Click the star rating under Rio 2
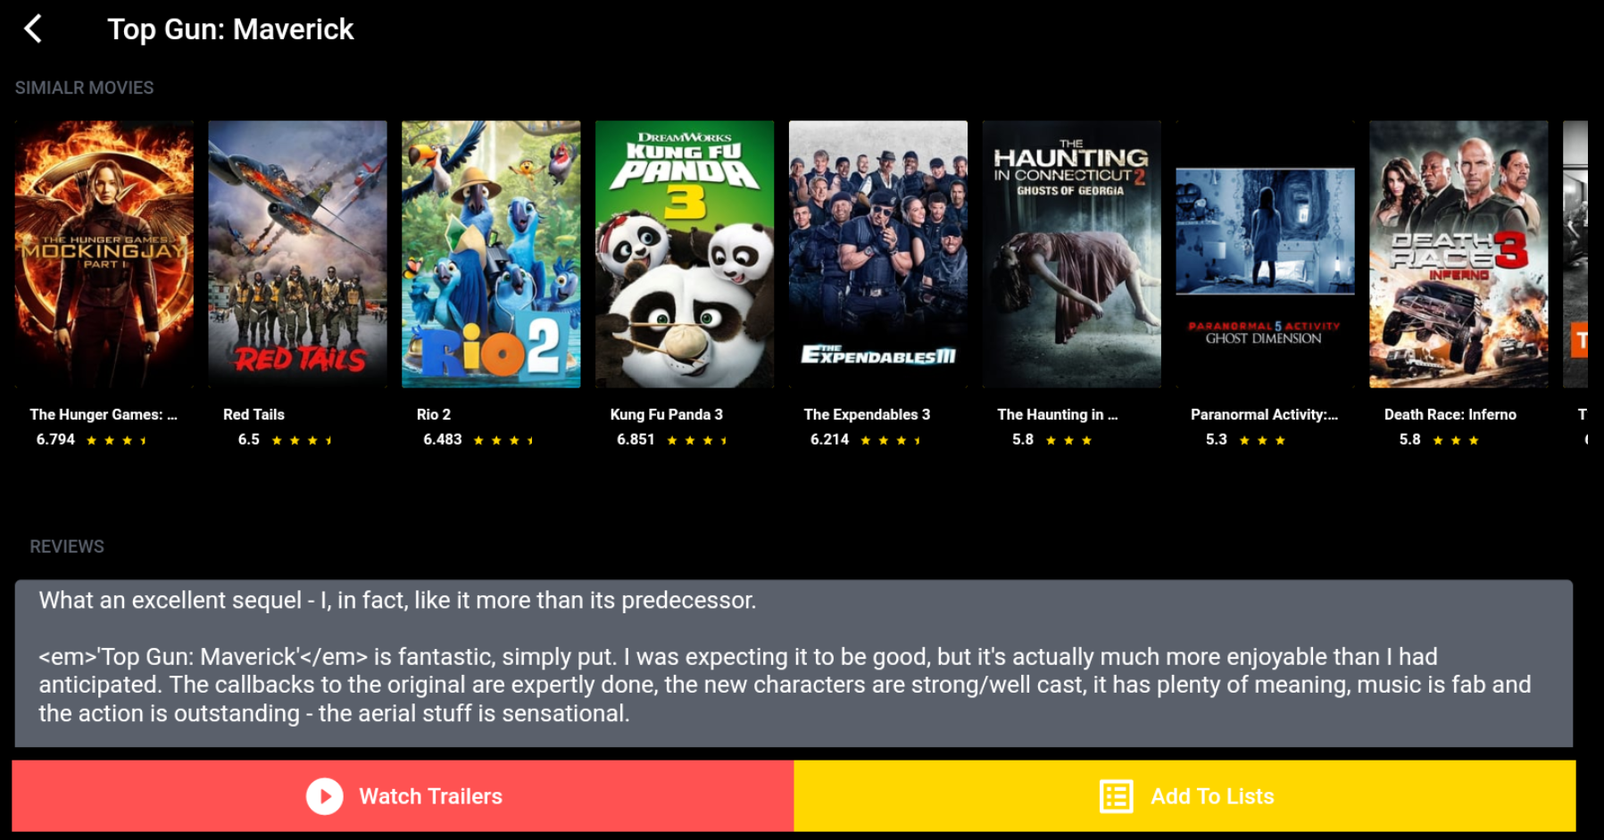1604x840 pixels. point(503,440)
